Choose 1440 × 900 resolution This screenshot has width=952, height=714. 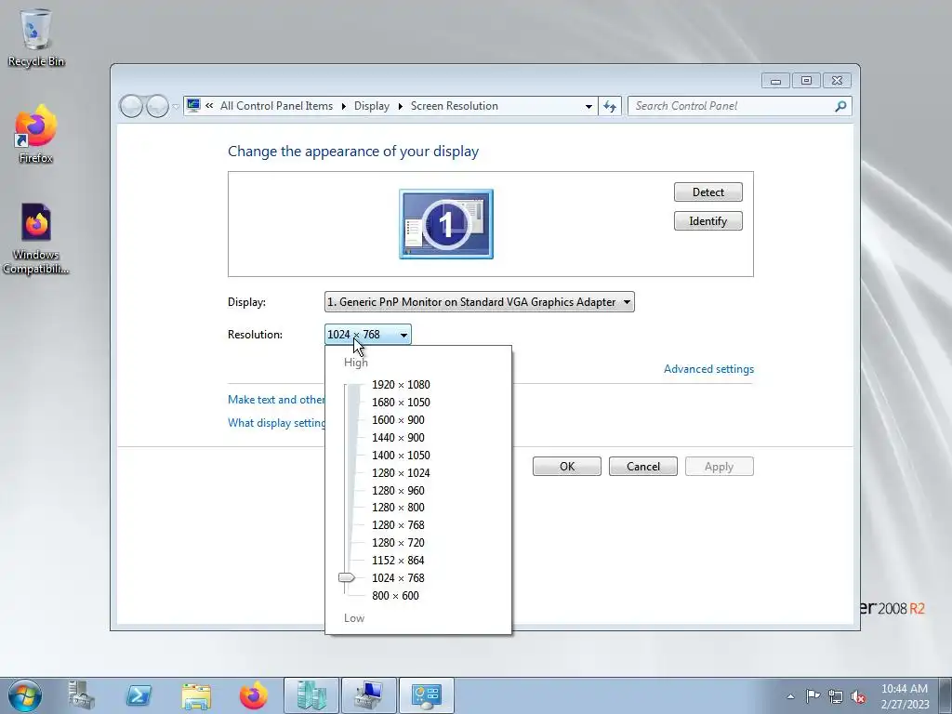point(398,437)
